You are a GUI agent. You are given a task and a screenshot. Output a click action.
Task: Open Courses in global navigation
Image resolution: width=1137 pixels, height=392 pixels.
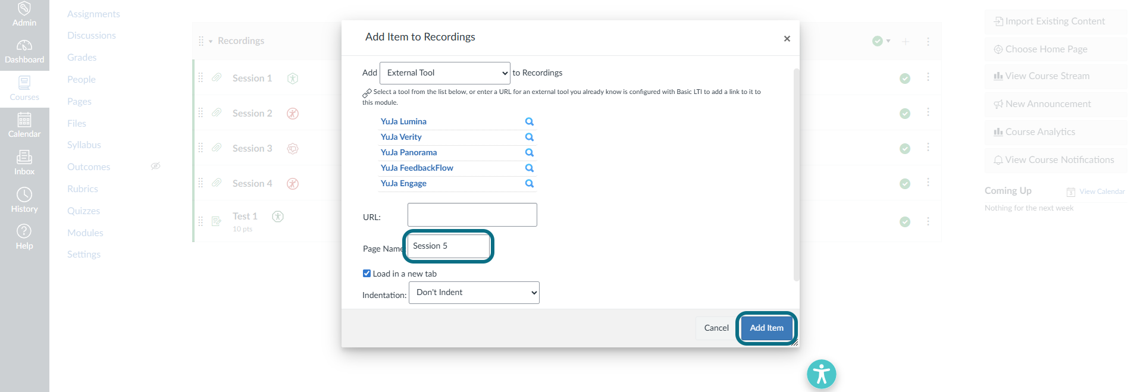pyautogui.click(x=24, y=89)
